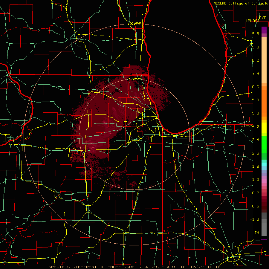Click the 9.0 scale value
The height and width of the screenshot is (269, 269).
(256, 47)
